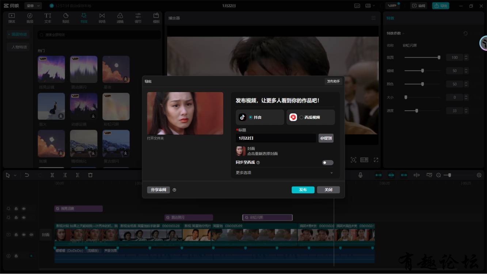The width and height of the screenshot is (487, 274).
Task: Open the 转场 transitions panel icon
Action: click(x=102, y=18)
